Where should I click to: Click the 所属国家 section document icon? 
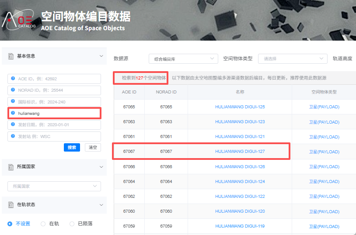tap(10, 167)
